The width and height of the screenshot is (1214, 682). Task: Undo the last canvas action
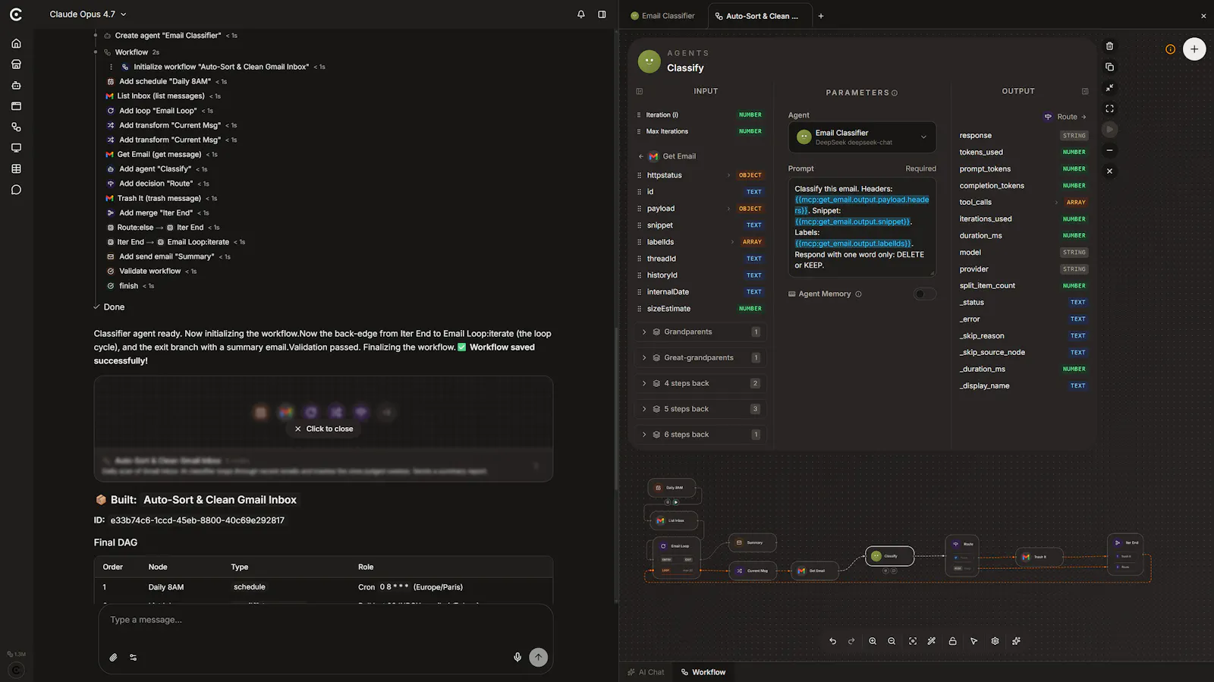point(832,641)
